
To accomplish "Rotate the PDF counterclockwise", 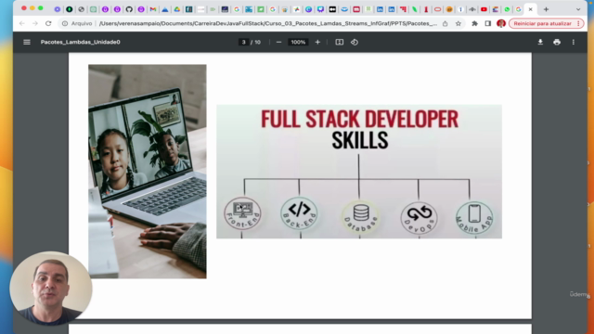I will [x=355, y=42].
